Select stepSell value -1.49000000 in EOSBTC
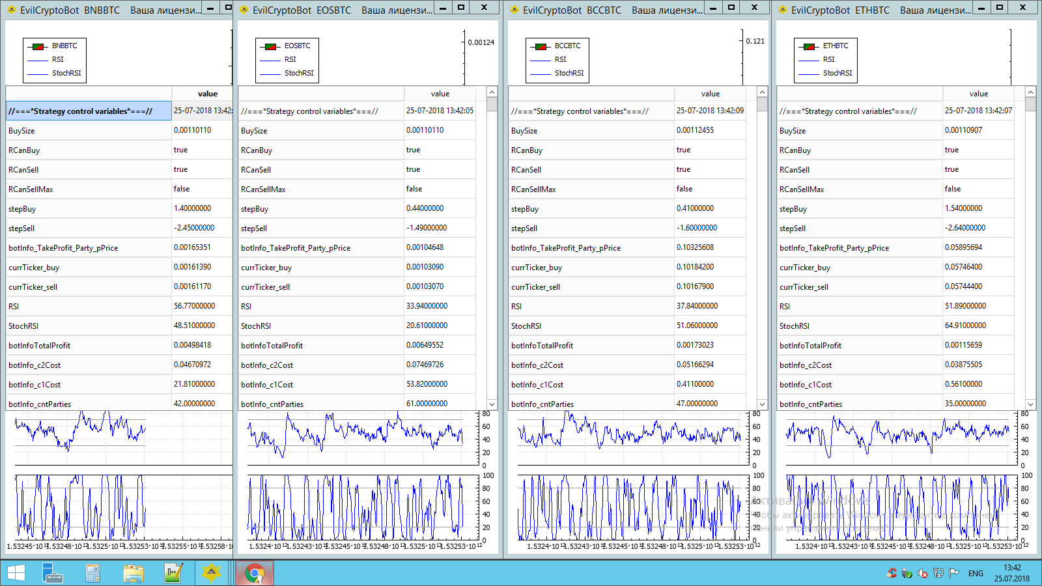 tap(440, 228)
